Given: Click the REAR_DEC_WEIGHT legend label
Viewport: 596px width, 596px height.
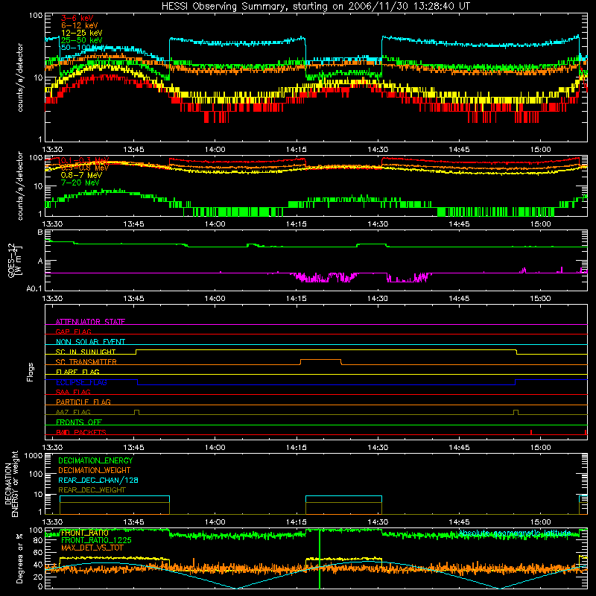Looking at the screenshot, I should [92, 490].
